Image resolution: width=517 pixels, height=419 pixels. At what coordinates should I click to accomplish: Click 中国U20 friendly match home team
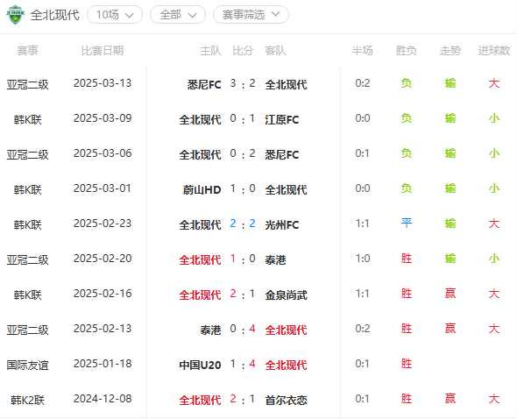pyautogui.click(x=200, y=366)
